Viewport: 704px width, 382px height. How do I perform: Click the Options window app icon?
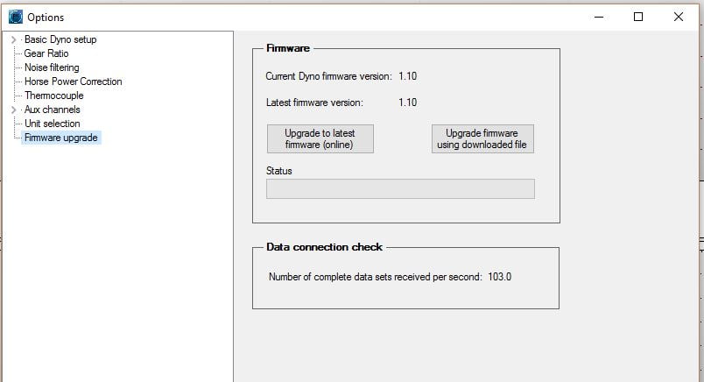click(x=16, y=17)
